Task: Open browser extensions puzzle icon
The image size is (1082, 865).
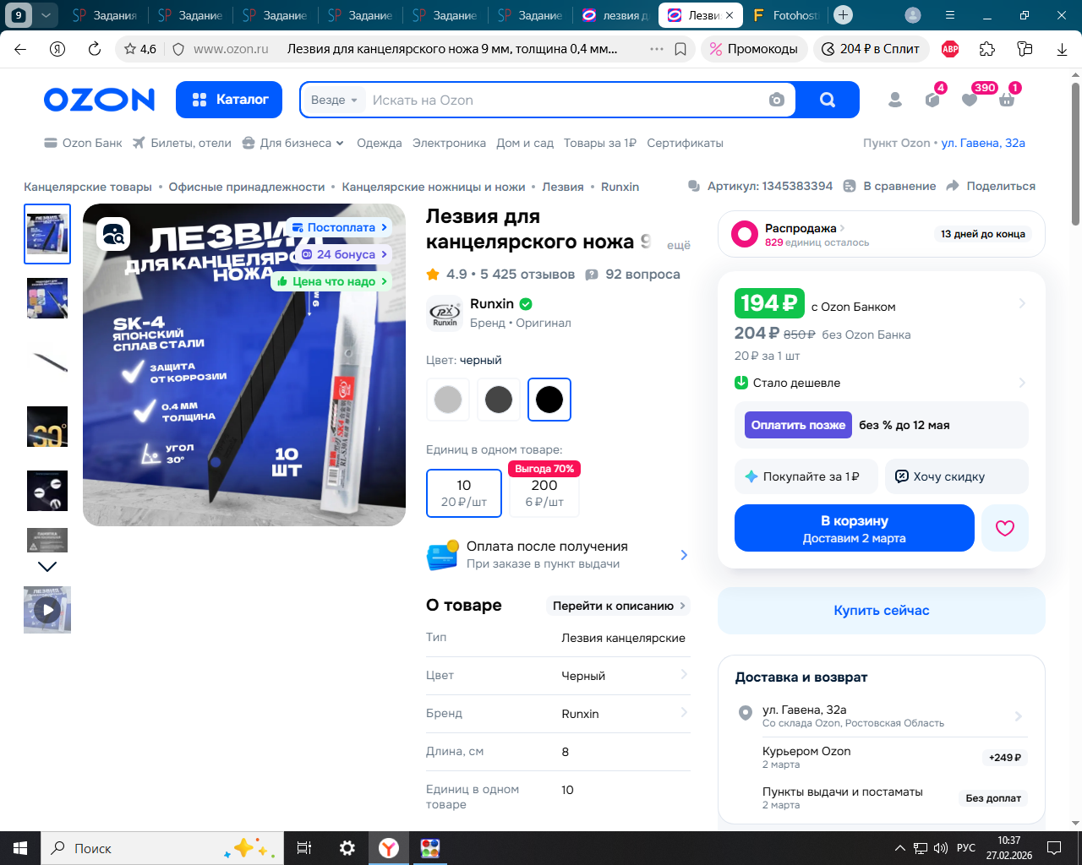Action: [x=987, y=49]
